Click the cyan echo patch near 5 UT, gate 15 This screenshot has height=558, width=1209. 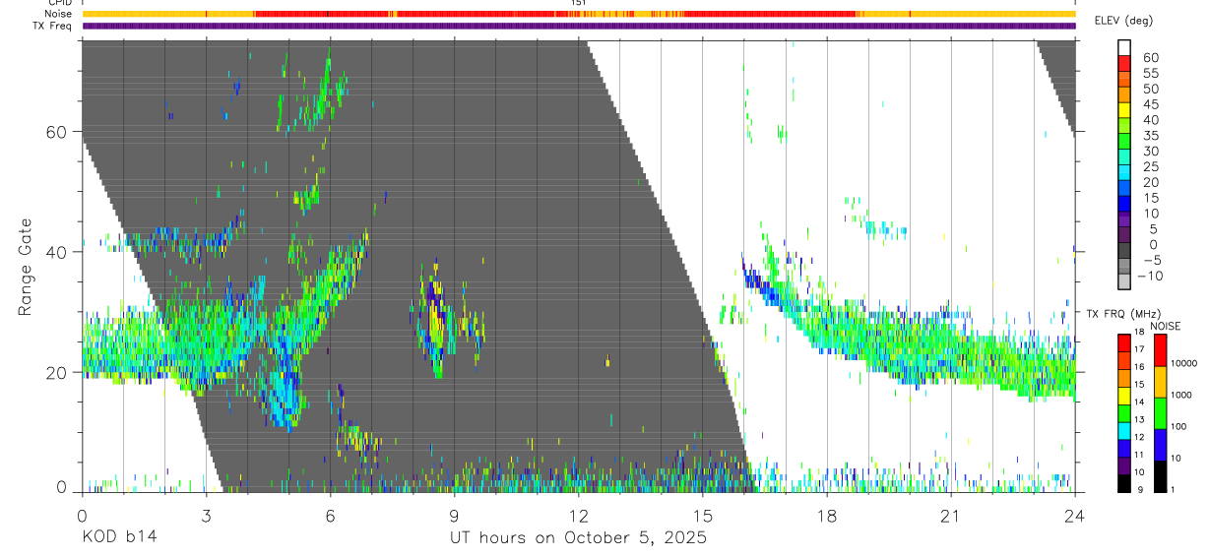tap(284, 399)
